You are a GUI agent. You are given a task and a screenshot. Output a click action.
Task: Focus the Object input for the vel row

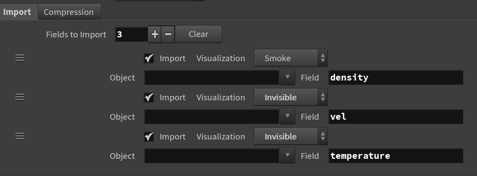(212, 117)
